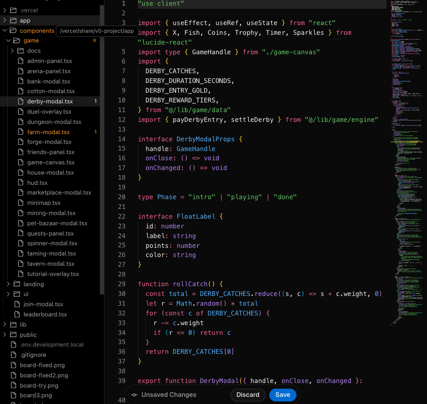Screen dimensions: 427x404
Task: Click the leaderboard.tsx file icon
Action: (17, 314)
